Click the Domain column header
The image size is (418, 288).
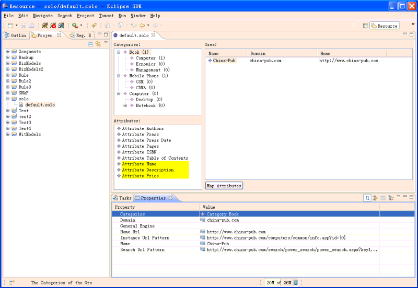[282, 54]
